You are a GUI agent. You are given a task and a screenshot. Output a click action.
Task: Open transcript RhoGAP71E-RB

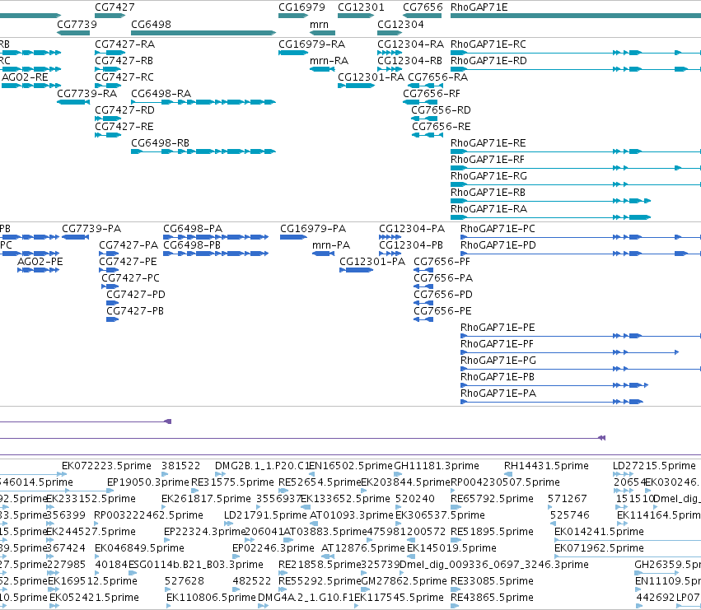pos(488,193)
